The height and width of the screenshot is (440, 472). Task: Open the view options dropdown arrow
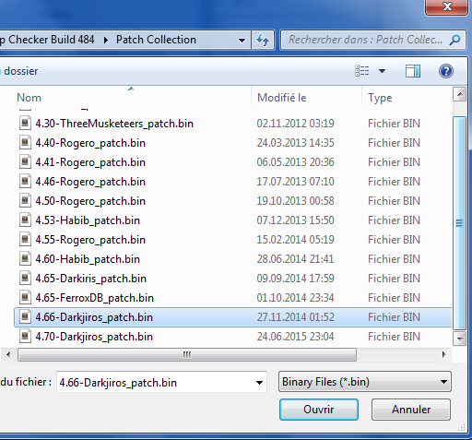pyautogui.click(x=382, y=71)
